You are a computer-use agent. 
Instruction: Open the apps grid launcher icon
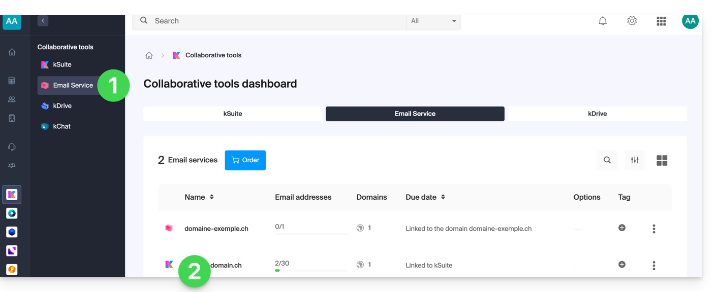click(x=661, y=21)
